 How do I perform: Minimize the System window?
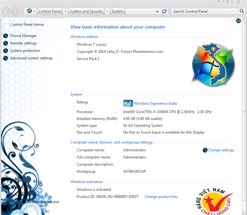[219, 2]
